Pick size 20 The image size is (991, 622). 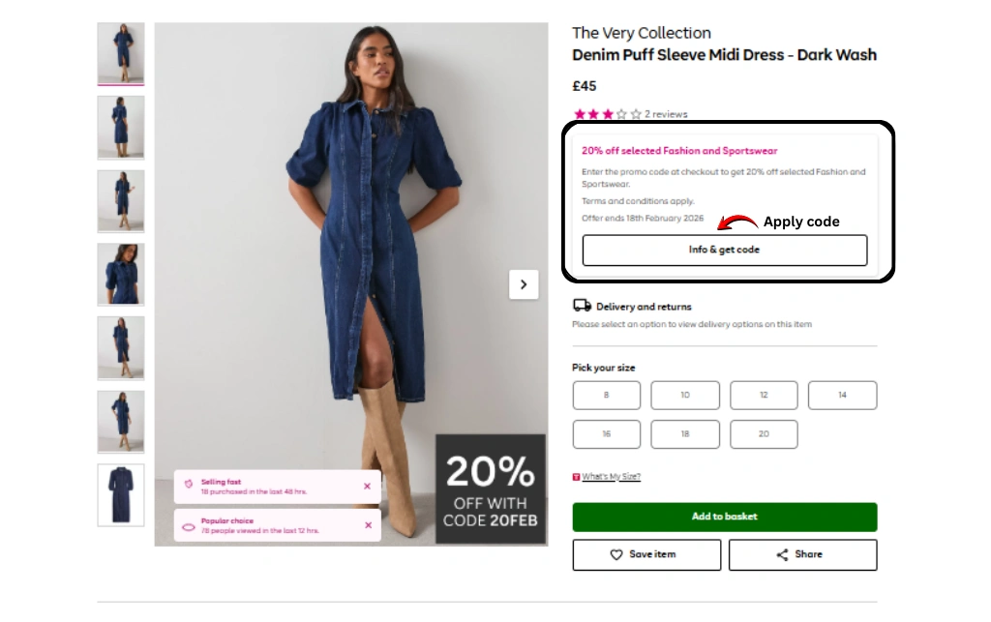coord(764,434)
